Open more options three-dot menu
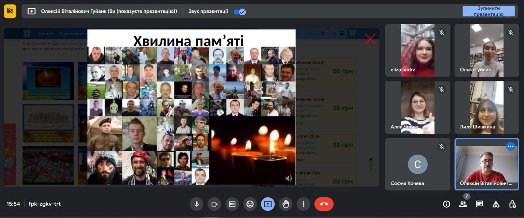The width and height of the screenshot is (524, 218). coord(303,204)
